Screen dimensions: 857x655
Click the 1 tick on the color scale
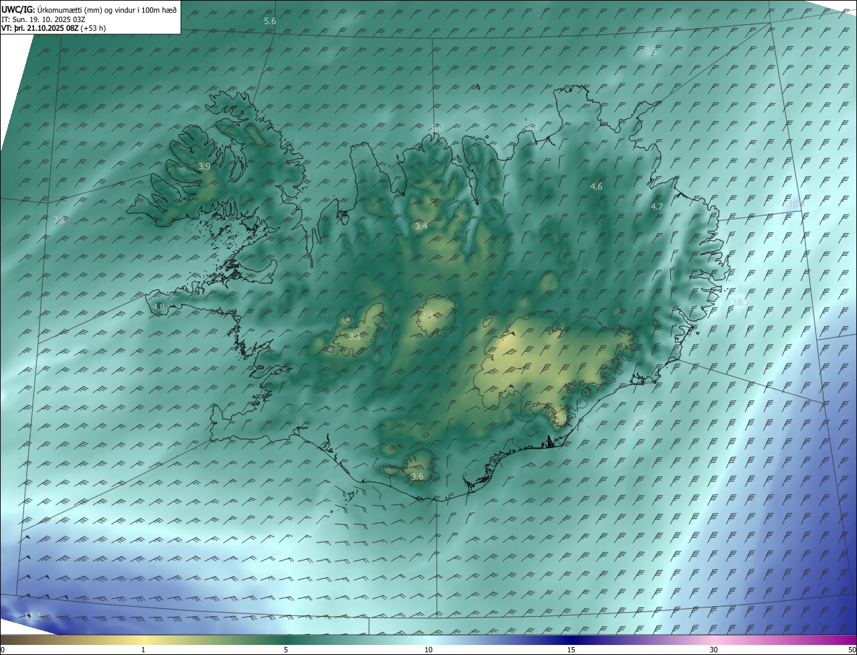tap(143, 650)
